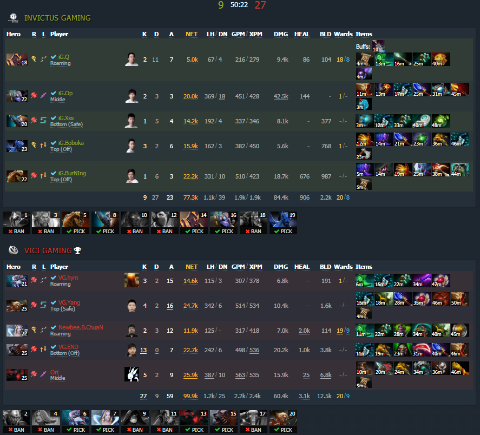Click Invictus draft pick number 5 hero
The width and height of the screenshot is (480, 435).
[76, 222]
